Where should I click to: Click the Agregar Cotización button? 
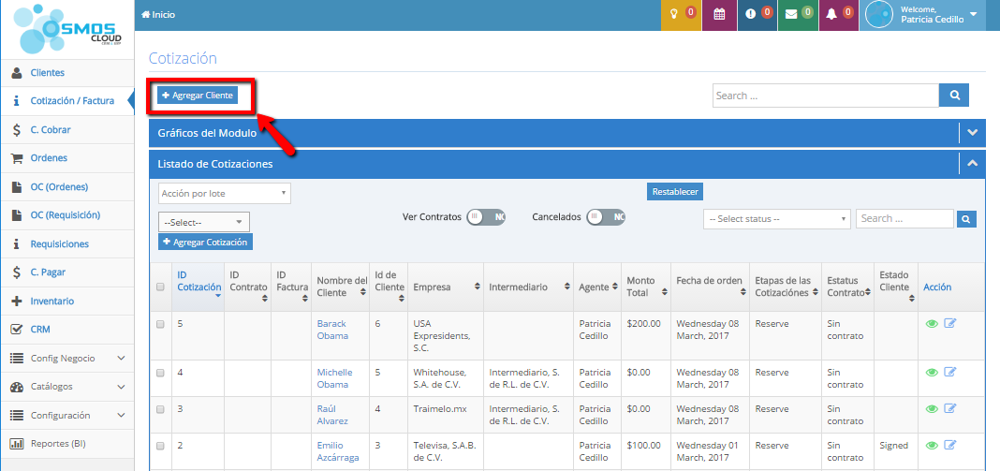tap(205, 242)
